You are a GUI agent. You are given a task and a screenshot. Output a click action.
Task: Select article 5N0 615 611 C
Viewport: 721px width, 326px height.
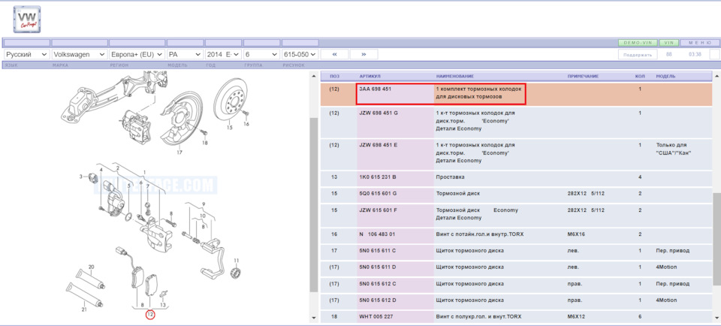coord(378,251)
